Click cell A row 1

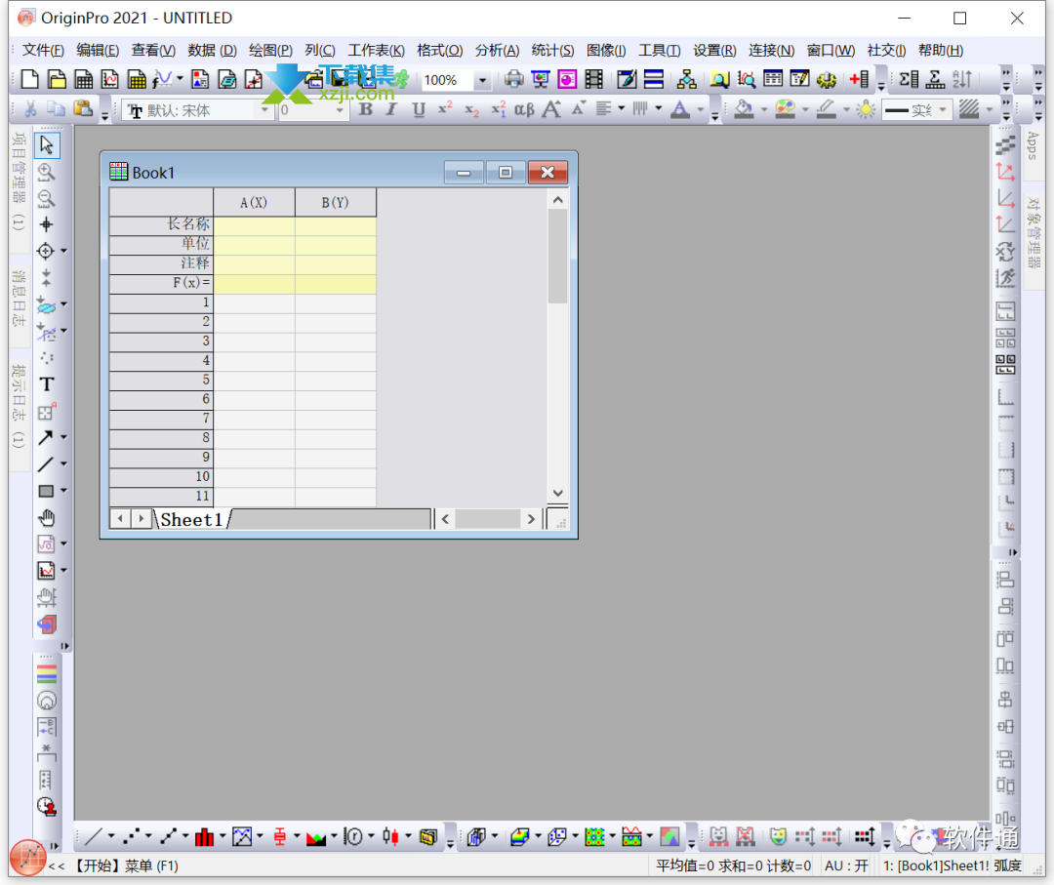click(x=254, y=302)
